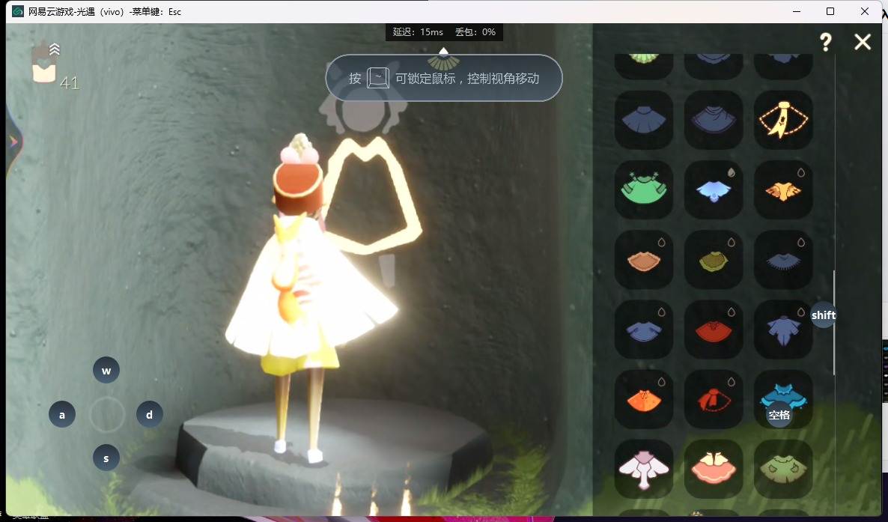Equip the blue sleeved cape
The image size is (888, 522).
coord(644,330)
